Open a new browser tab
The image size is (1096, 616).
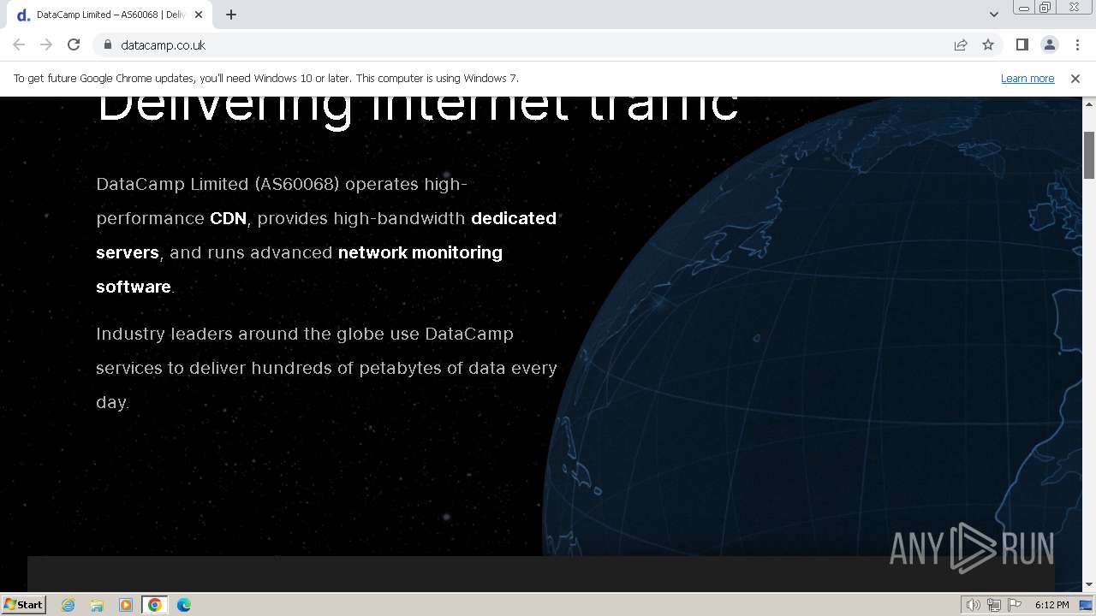coord(231,15)
